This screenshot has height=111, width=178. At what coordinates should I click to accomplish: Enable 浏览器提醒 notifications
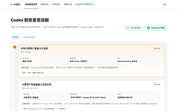[133, 28]
